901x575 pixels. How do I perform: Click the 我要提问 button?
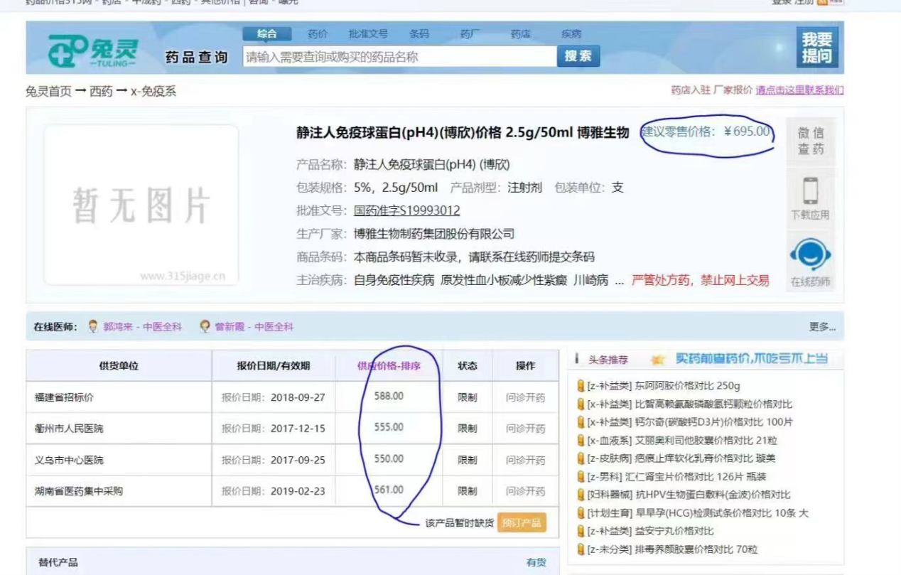pos(817,48)
